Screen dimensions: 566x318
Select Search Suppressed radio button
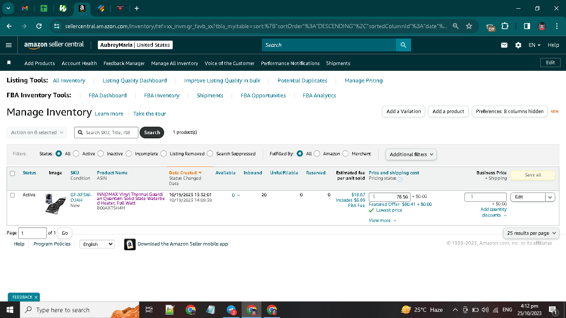[x=210, y=154]
